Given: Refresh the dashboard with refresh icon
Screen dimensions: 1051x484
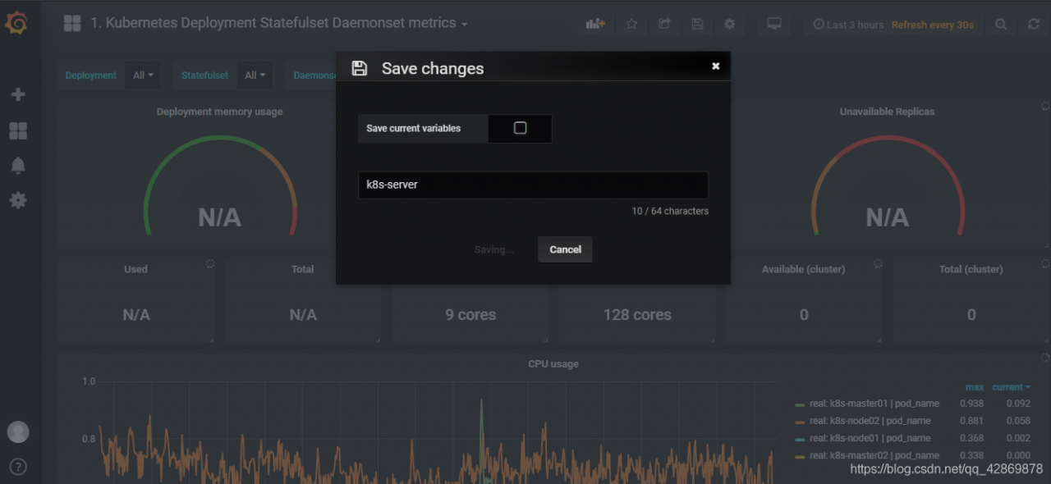Looking at the screenshot, I should pos(1034,25).
